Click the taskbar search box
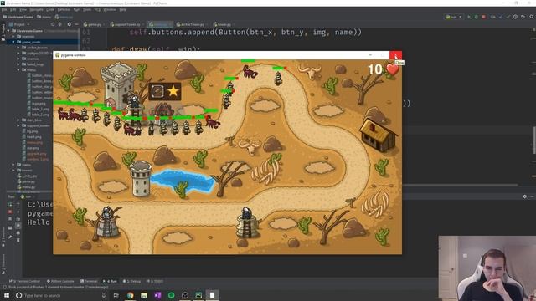 coord(61,295)
